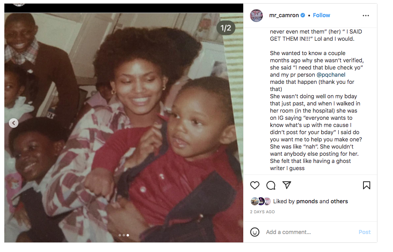Submit comment with Post button
The image size is (393, 252).
point(364,232)
